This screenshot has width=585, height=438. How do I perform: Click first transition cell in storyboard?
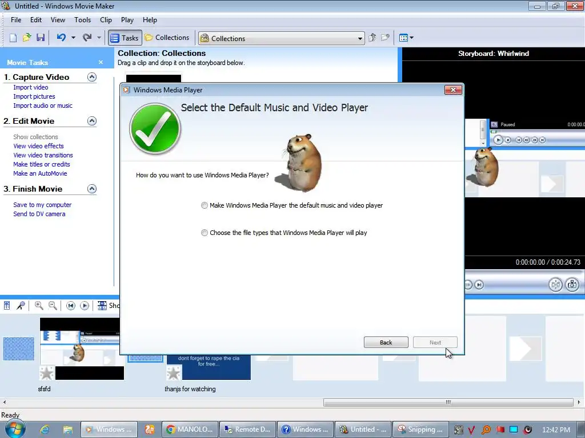pos(19,348)
